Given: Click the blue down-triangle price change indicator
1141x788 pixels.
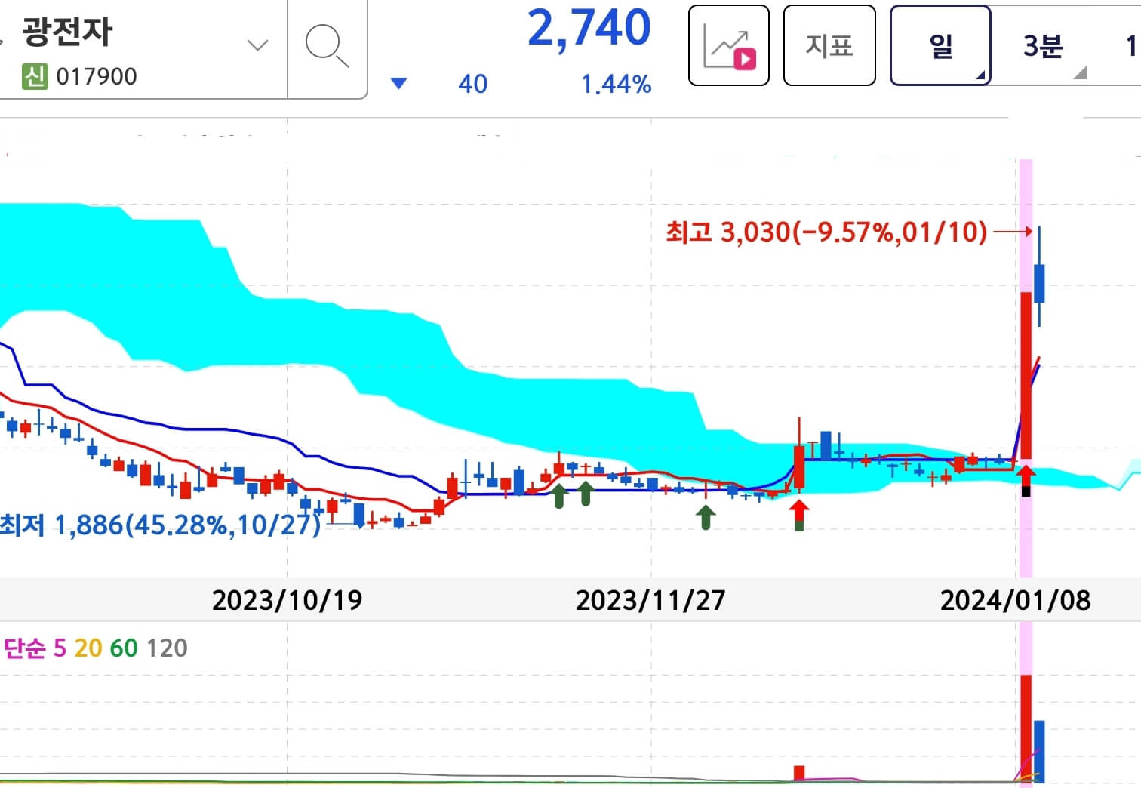Looking at the screenshot, I should [x=399, y=84].
